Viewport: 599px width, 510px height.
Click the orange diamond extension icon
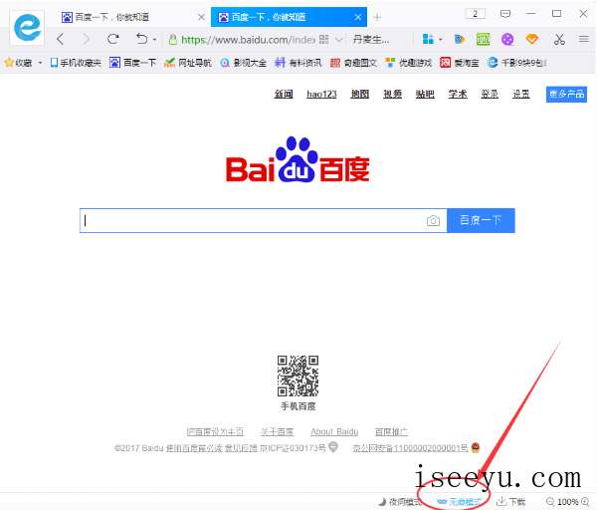coord(531,39)
